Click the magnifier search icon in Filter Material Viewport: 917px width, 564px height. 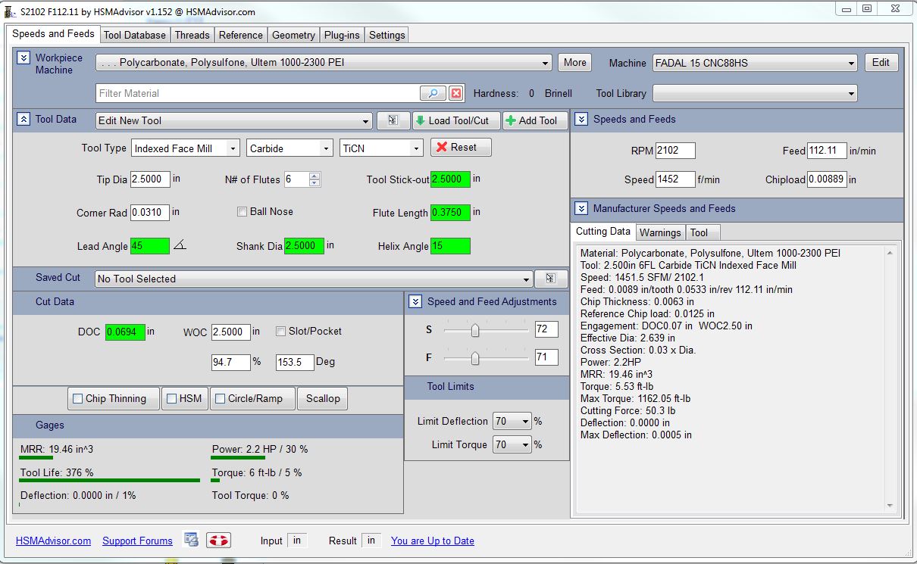[x=432, y=93]
